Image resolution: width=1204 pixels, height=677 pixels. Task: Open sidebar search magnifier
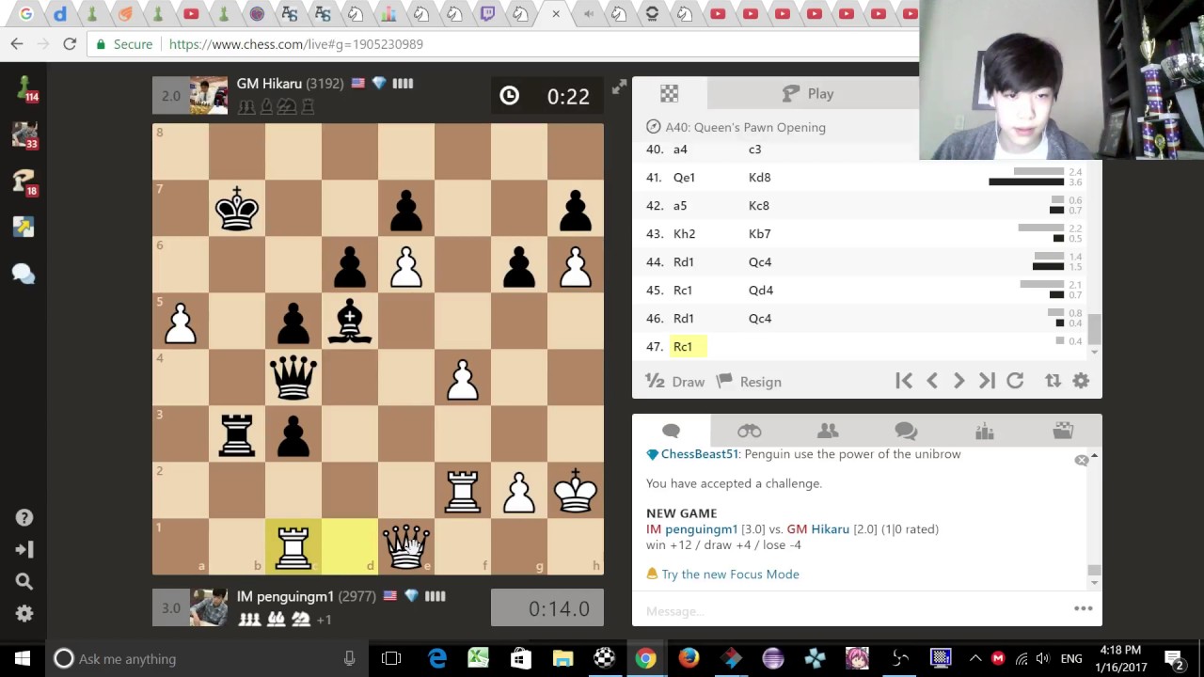point(24,581)
